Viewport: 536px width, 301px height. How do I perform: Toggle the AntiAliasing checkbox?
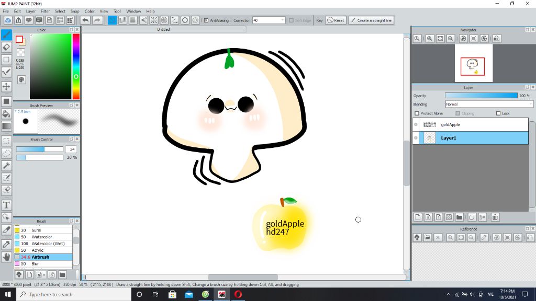pos(206,20)
